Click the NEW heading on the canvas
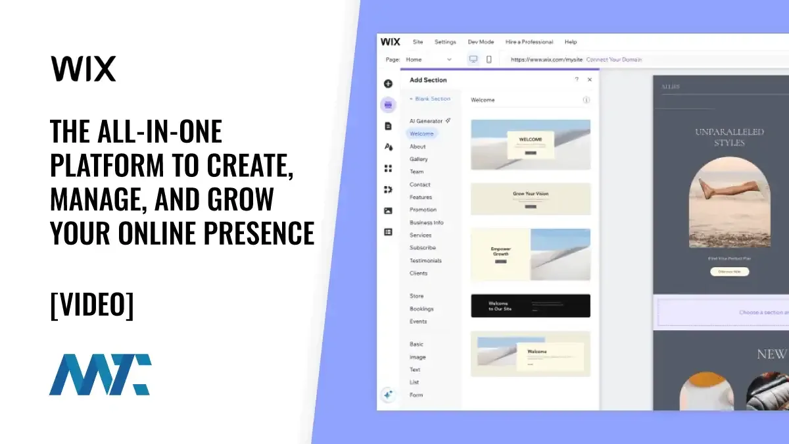The width and height of the screenshot is (789, 444). (x=771, y=354)
